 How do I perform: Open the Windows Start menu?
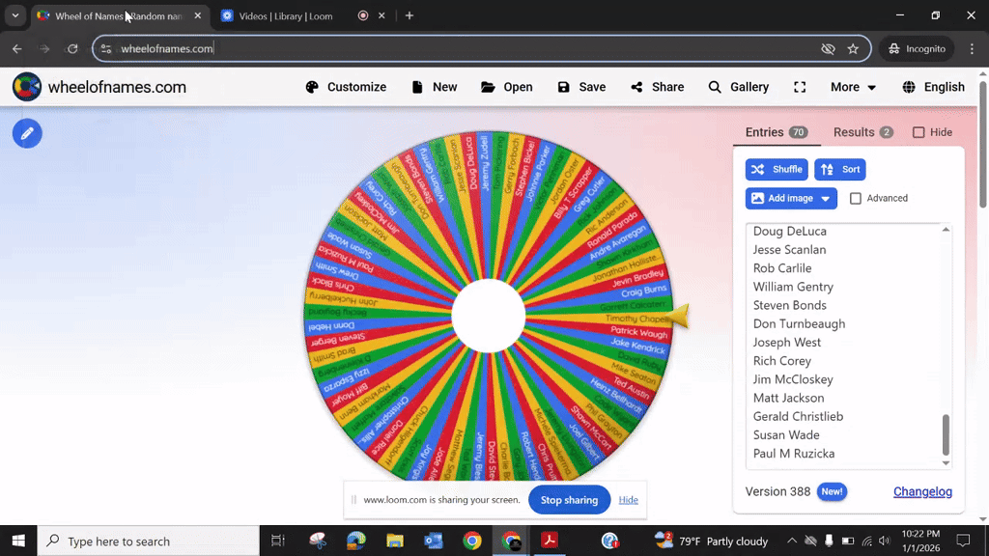(x=18, y=541)
